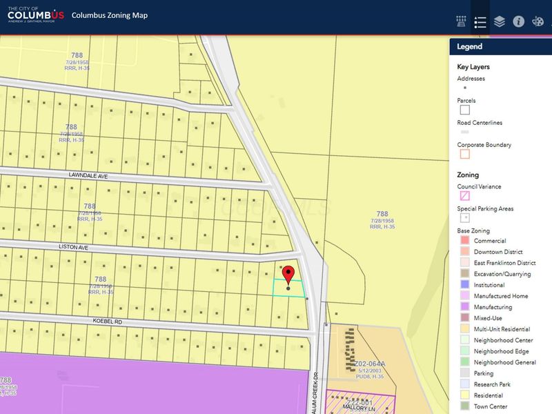This screenshot has width=552, height=414.
Task: Click the Council Variance hatched legend symbol
Action: click(464, 196)
